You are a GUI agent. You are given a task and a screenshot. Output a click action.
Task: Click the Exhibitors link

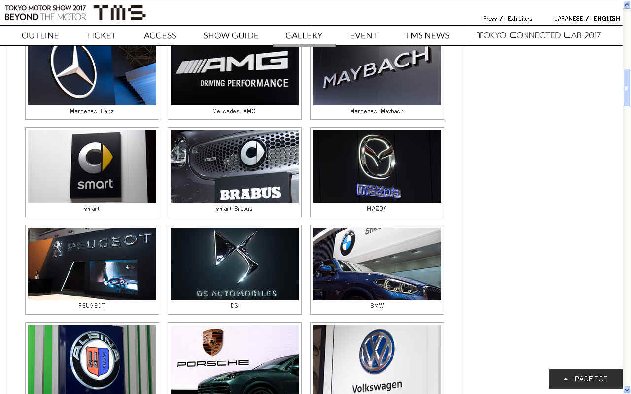click(x=520, y=19)
